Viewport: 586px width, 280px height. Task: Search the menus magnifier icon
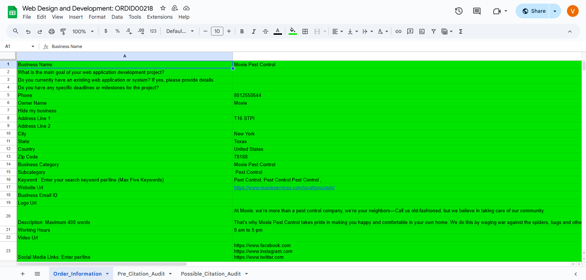coord(16,31)
